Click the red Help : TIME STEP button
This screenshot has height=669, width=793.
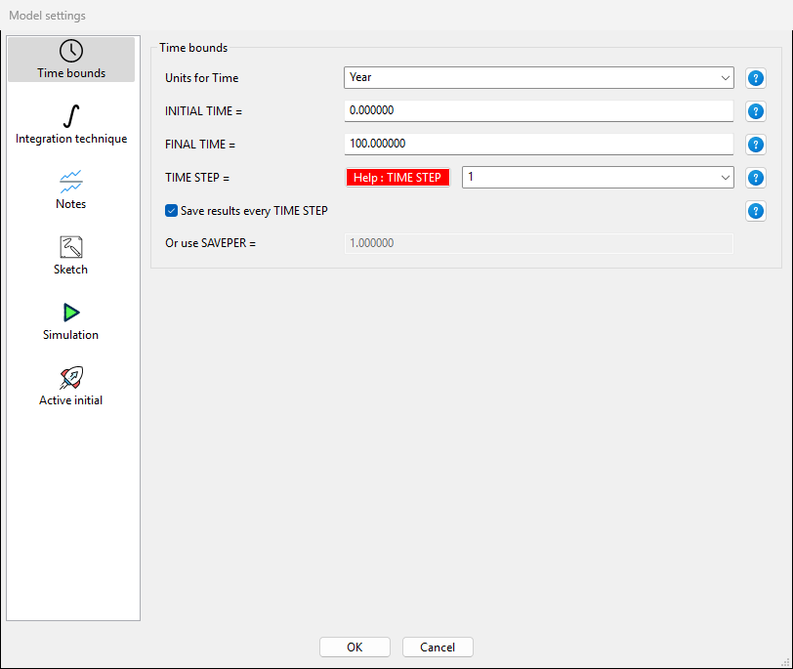(x=397, y=178)
